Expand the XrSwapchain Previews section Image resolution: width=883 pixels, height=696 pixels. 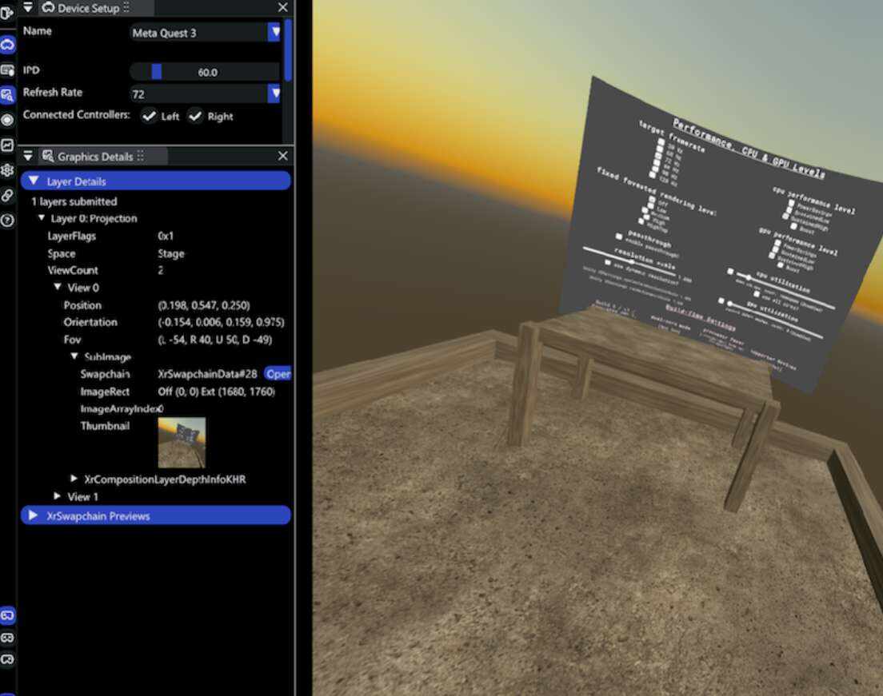coord(34,515)
